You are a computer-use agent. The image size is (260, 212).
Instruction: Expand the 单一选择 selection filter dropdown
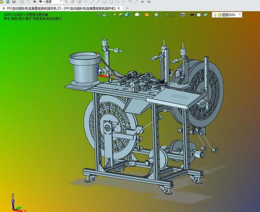pos(50,2)
